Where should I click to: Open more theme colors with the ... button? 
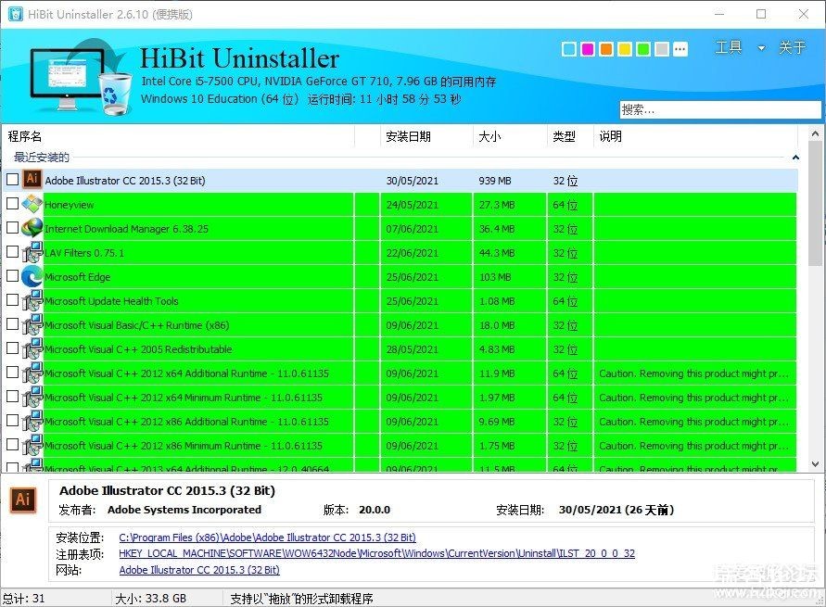[680, 49]
